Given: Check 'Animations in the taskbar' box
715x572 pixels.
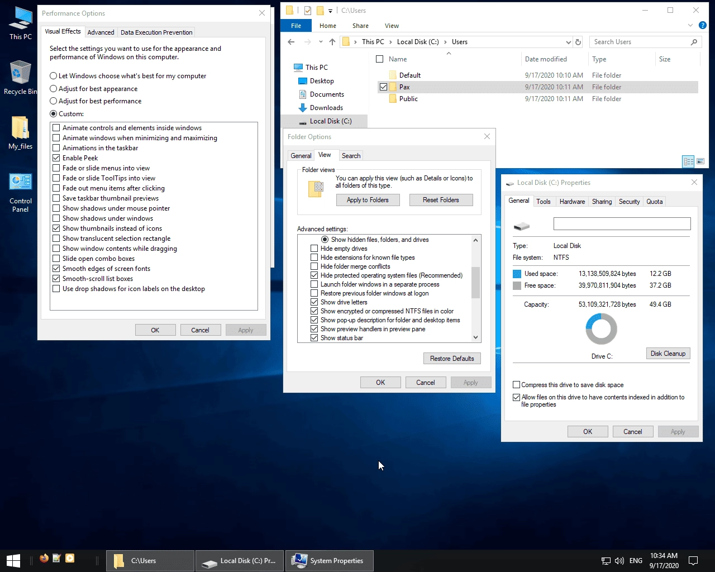Looking at the screenshot, I should click(56, 148).
